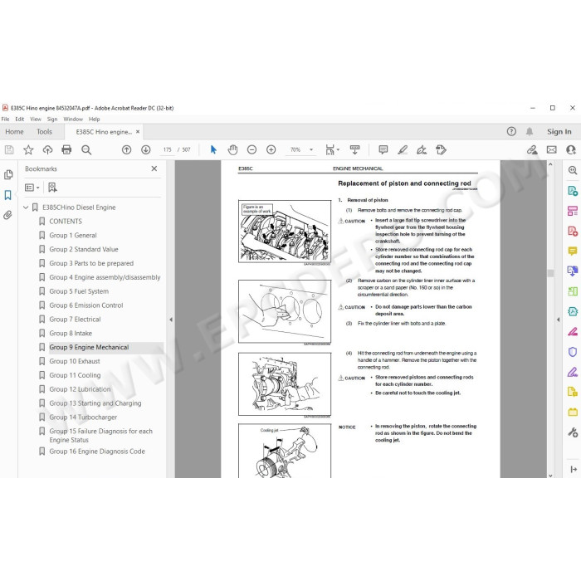Open the Edit menu
Viewport: 581px width, 581px height.
click(20, 119)
